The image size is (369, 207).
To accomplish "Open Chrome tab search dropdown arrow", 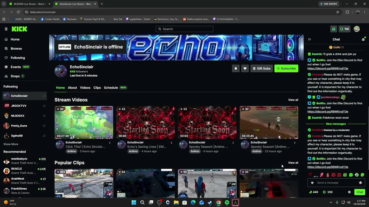I will click(x=4, y=4).
